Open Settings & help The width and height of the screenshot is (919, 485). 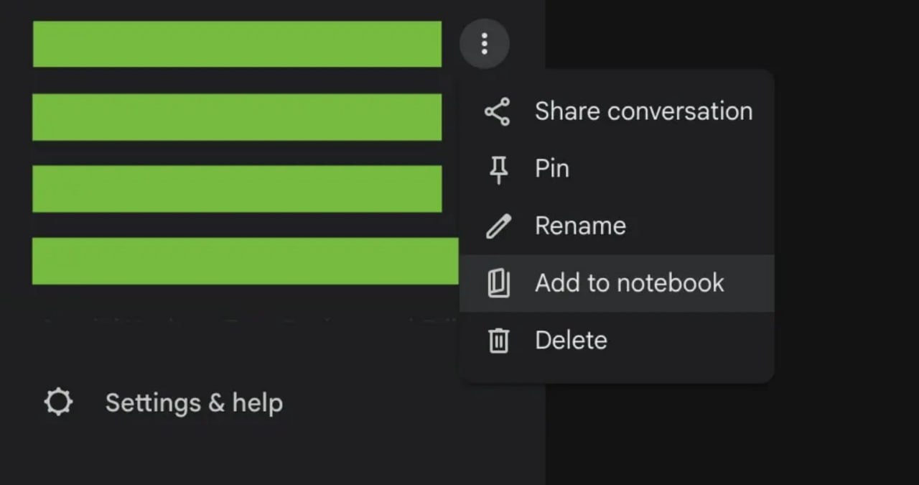(194, 403)
